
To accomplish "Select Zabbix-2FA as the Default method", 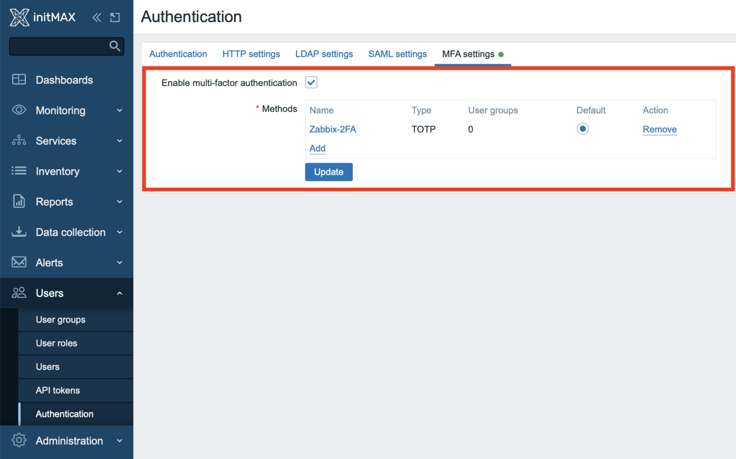I will tap(583, 128).
